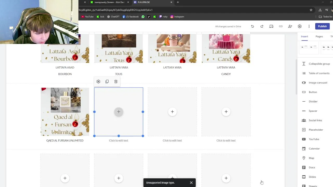Insert a Table of contents
The width and height of the screenshot is (333, 187).
point(316,73)
